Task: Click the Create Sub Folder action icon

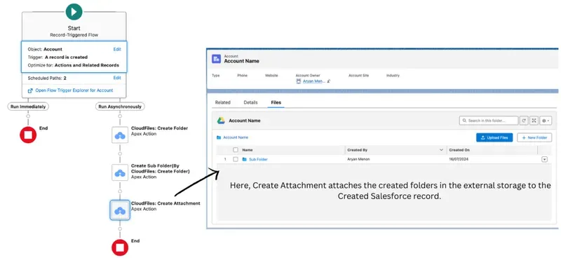Action: pos(120,172)
